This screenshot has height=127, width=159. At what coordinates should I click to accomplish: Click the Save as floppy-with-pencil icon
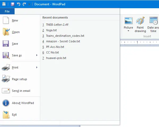(x=6, y=55)
